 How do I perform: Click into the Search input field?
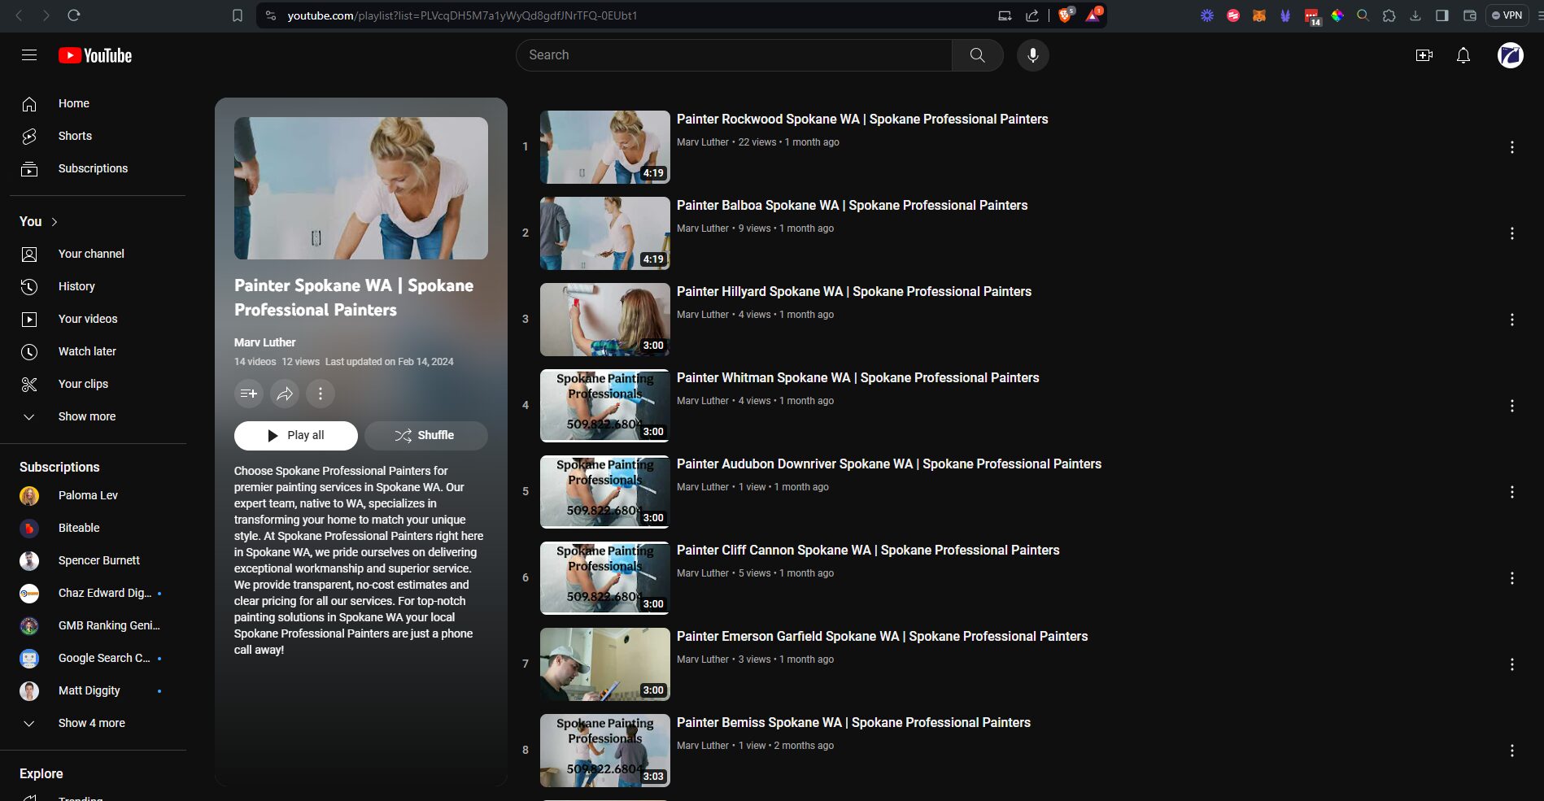click(732, 55)
